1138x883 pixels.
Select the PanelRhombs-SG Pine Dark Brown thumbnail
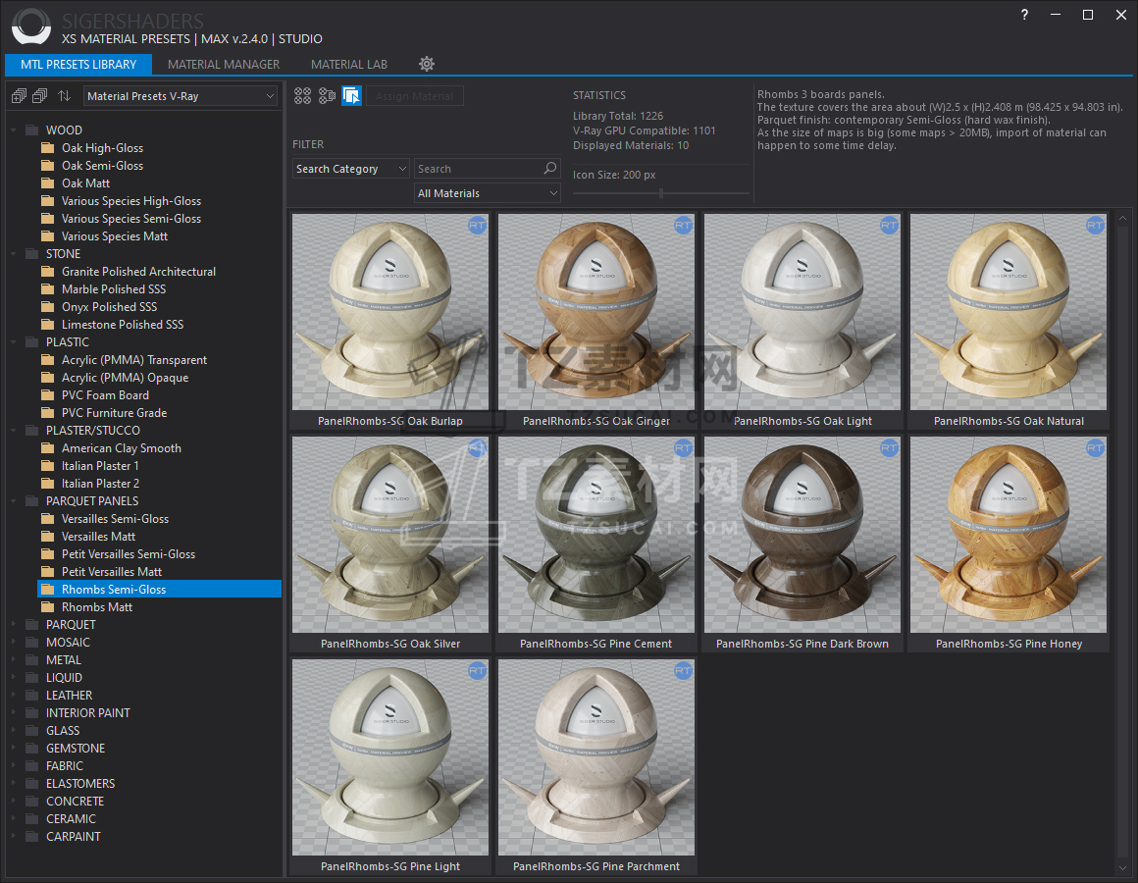pos(802,535)
